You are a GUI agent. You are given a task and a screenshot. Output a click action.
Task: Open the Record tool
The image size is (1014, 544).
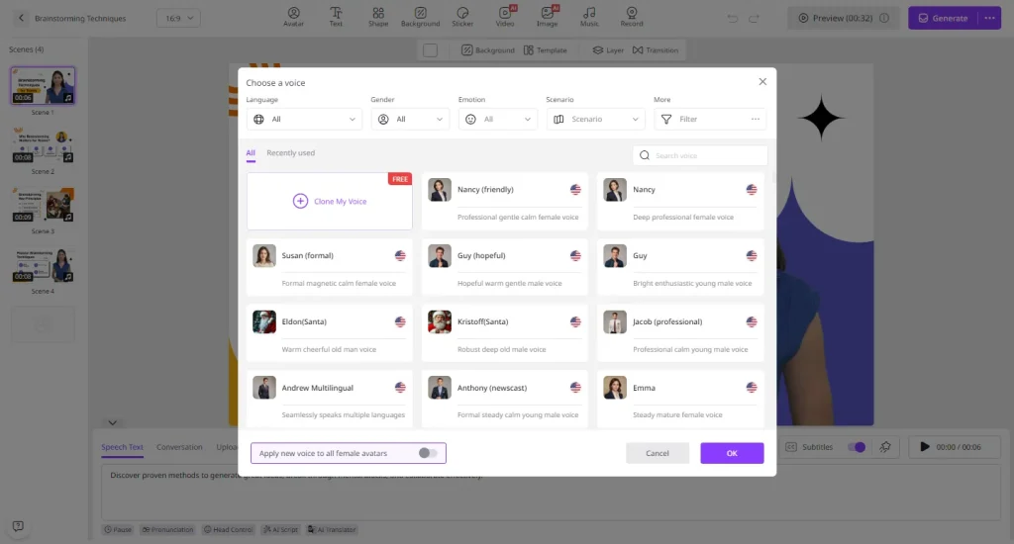pyautogui.click(x=632, y=18)
